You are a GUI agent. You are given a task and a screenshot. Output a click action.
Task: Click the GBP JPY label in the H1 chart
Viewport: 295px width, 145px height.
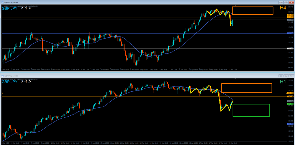coord(10,82)
